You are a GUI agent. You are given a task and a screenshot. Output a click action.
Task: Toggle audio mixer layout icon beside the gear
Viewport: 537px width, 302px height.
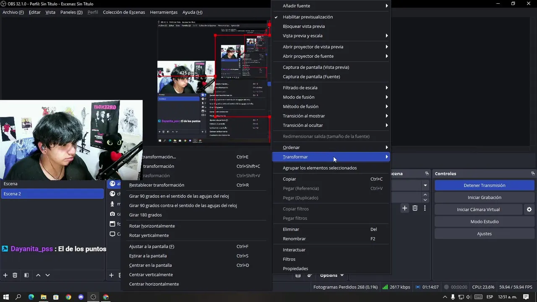tap(298, 275)
